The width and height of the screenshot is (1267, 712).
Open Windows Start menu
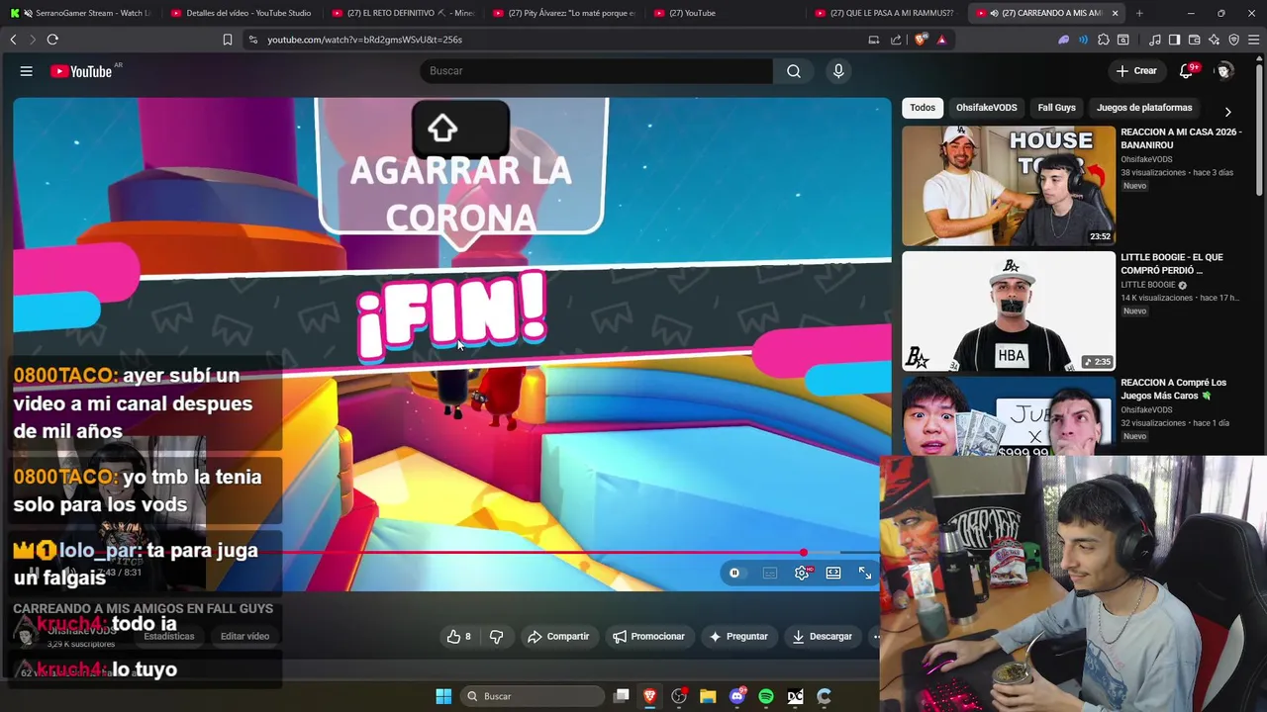pos(443,696)
